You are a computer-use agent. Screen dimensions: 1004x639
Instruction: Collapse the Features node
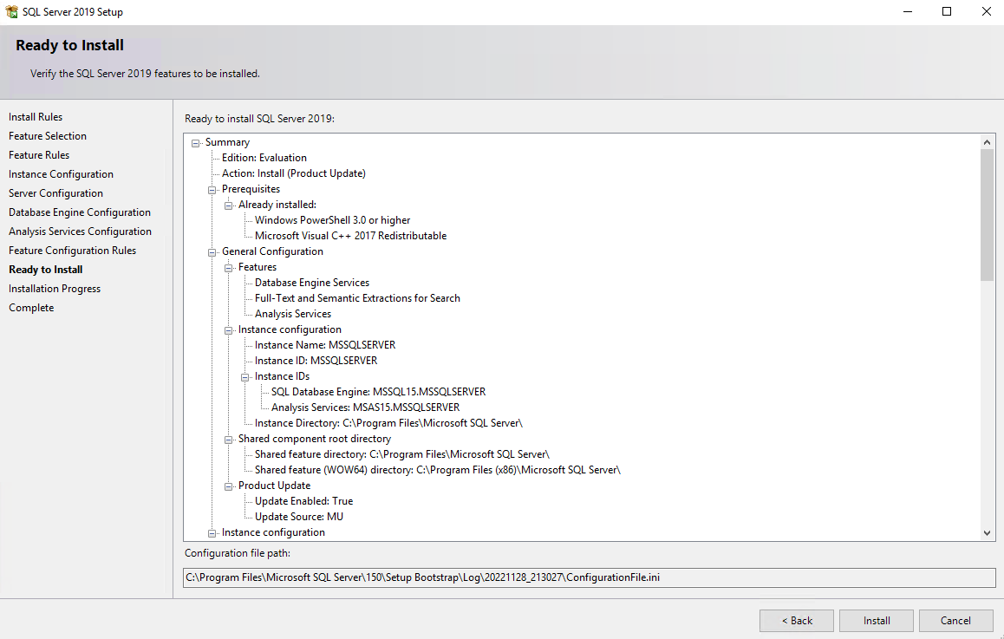pyautogui.click(x=229, y=268)
